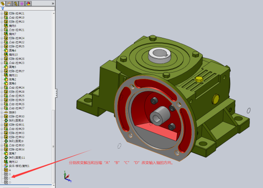
Task: Click the 镜向12 mirror feature icon
Action: (x=6, y=162)
